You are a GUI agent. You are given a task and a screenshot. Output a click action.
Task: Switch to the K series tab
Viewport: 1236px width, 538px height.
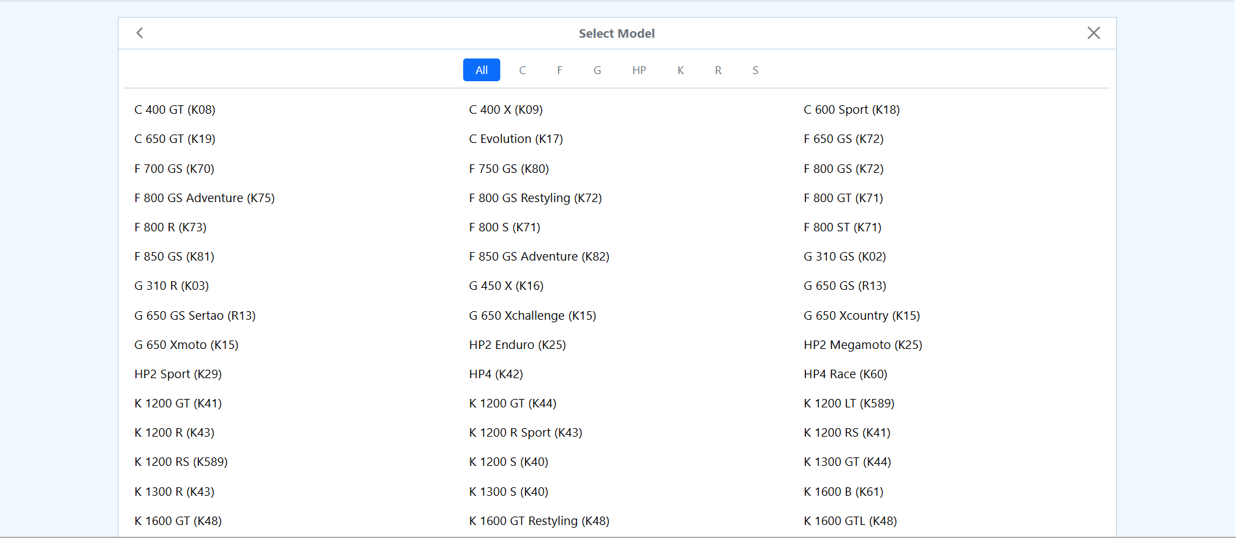(x=680, y=70)
